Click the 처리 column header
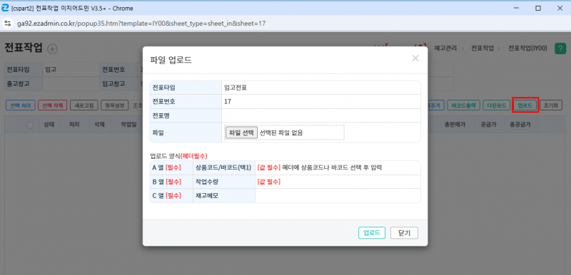The image size is (571, 275). coord(75,125)
